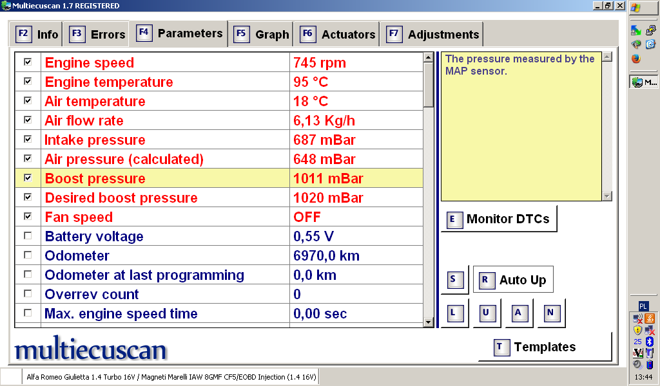This screenshot has width=660, height=386.
Task: Click the A key button
Action: [x=519, y=313]
